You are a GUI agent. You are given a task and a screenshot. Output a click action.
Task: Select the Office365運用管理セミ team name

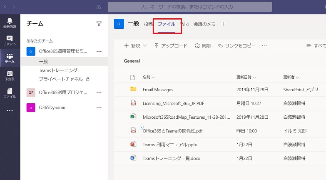(63, 51)
